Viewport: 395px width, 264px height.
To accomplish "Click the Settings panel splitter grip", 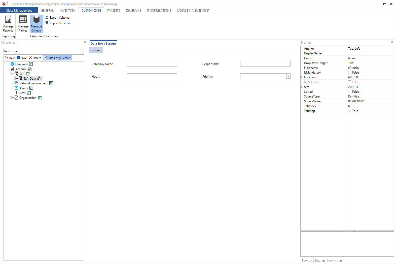I will (x=347, y=231).
